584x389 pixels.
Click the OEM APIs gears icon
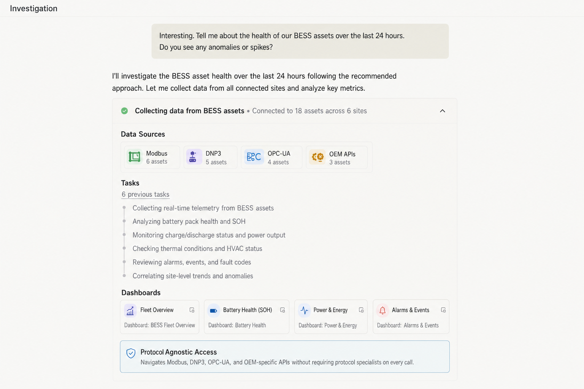(x=317, y=157)
